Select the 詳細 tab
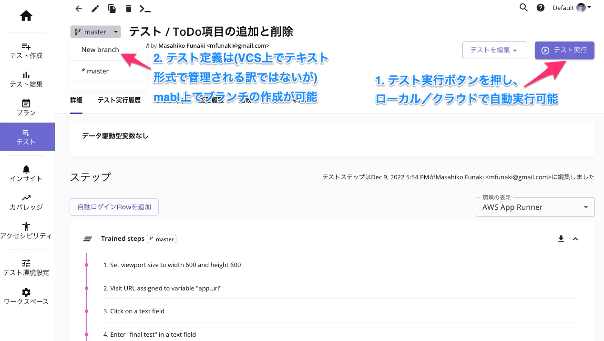 (x=76, y=100)
